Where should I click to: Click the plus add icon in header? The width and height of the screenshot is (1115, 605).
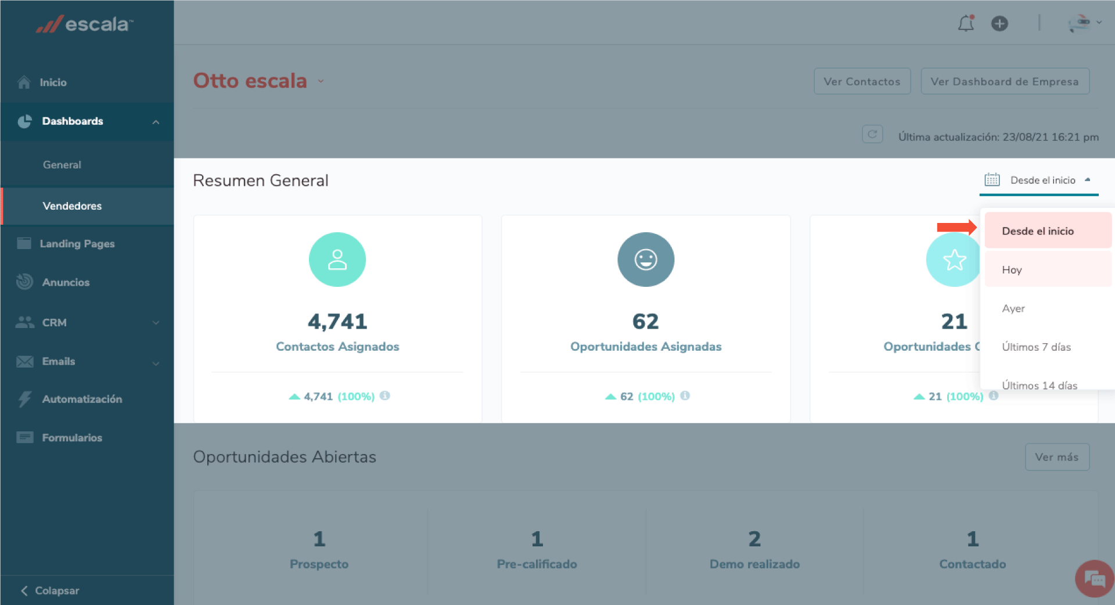[x=999, y=24]
